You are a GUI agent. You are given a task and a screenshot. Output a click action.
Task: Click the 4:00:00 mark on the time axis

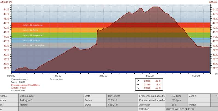(196, 76)
